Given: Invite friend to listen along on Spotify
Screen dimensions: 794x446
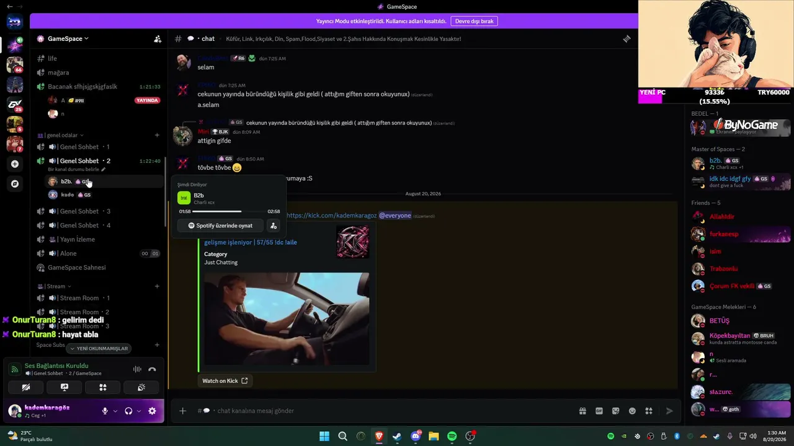Looking at the screenshot, I should [274, 225].
